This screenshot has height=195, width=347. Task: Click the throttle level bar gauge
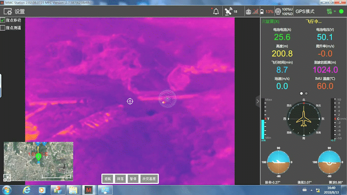coord(263,120)
